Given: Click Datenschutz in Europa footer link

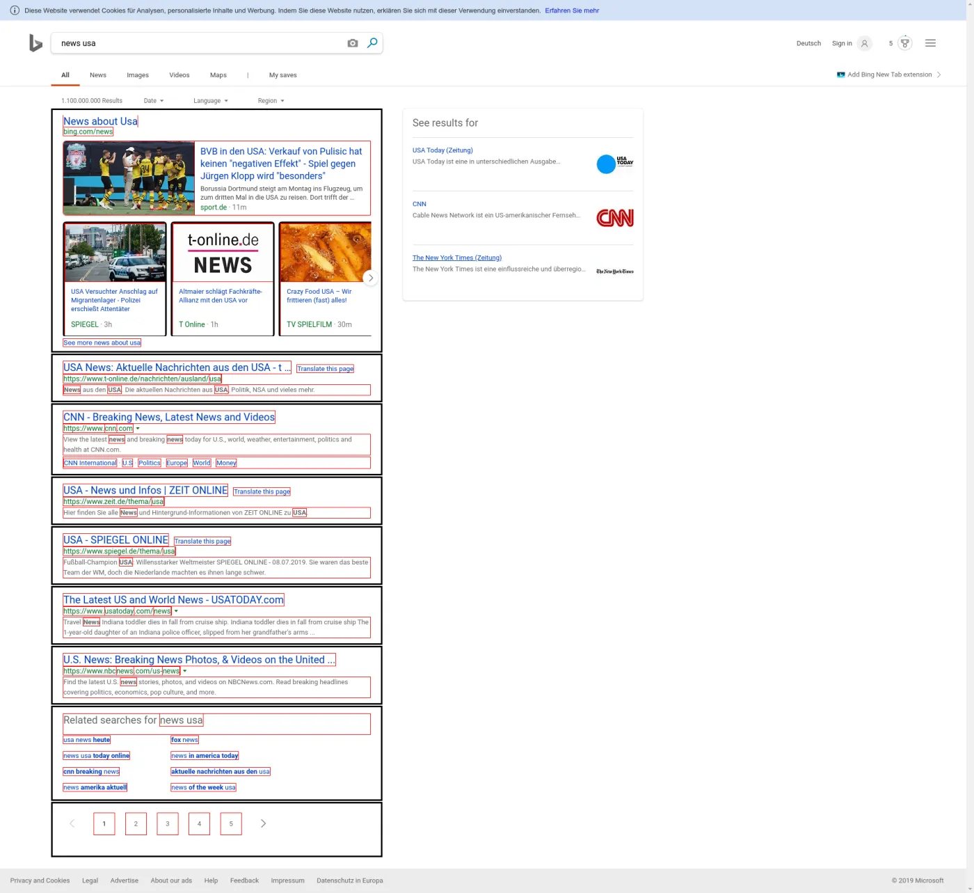Looking at the screenshot, I should pos(350,880).
